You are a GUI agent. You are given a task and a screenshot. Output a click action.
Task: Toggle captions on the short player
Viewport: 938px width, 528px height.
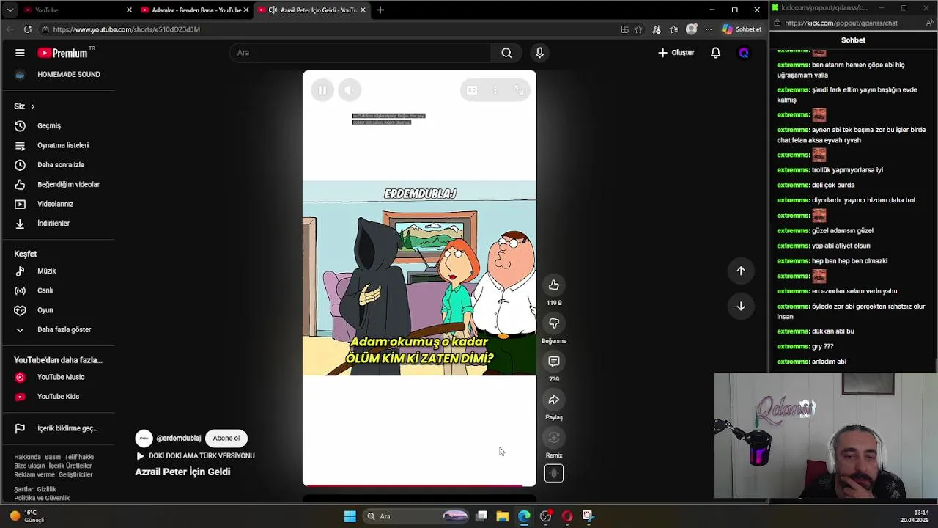click(x=472, y=90)
